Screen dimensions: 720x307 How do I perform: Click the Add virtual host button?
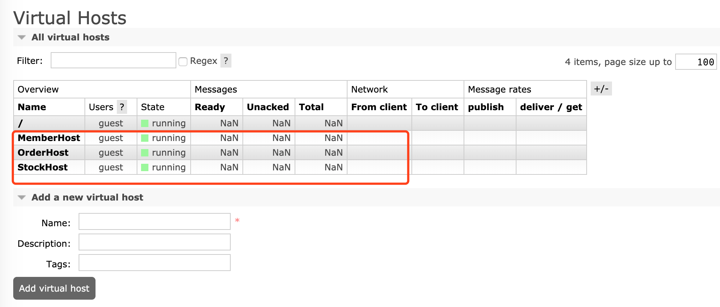click(54, 288)
